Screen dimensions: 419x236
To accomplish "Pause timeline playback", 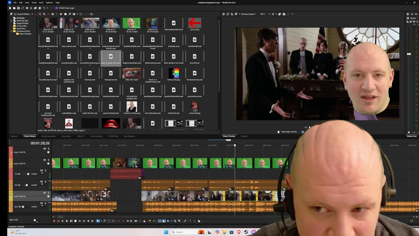I will tap(71, 221).
